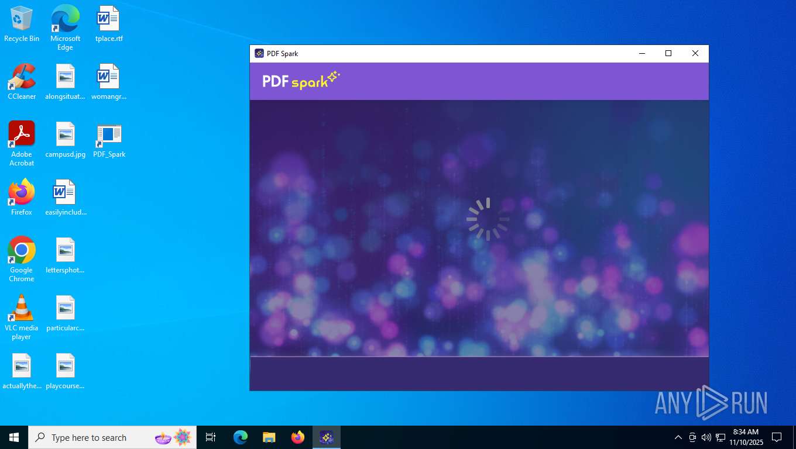Minimize the PDF Spark window

coord(642,53)
